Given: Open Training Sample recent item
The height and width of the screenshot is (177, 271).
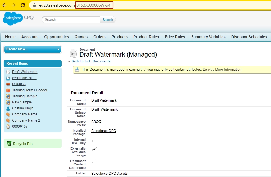Looking at the screenshot, I should [25, 96].
